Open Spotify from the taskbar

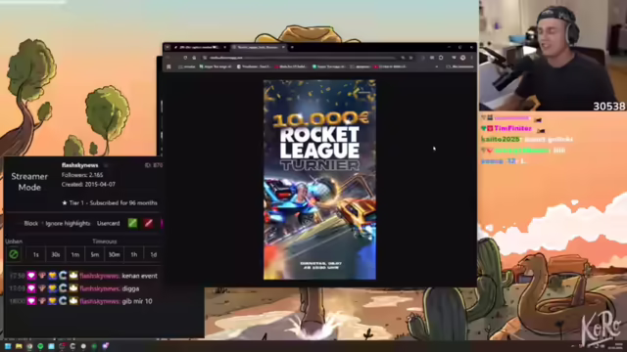[40, 346]
